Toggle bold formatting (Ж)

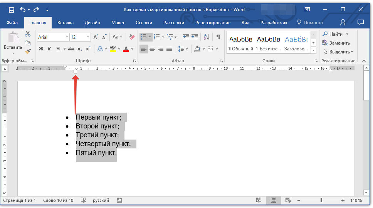[41, 49]
